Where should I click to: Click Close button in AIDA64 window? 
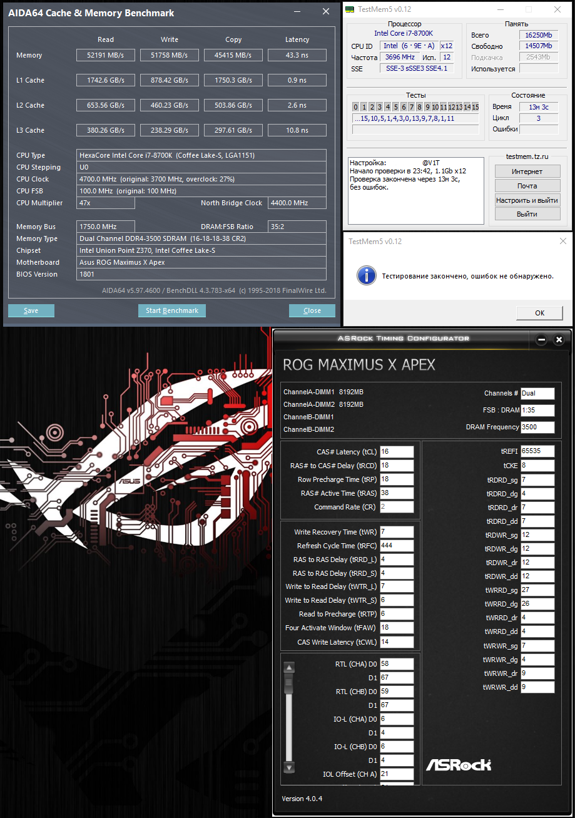[x=312, y=310]
